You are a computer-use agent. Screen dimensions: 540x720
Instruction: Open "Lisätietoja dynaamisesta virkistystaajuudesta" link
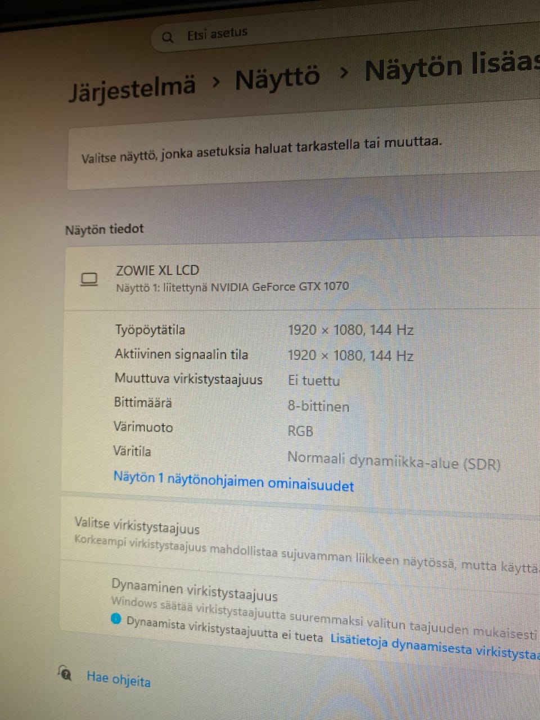click(x=435, y=647)
